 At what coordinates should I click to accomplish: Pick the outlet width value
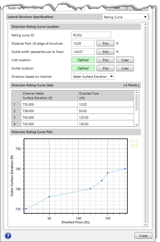click(105, 52)
